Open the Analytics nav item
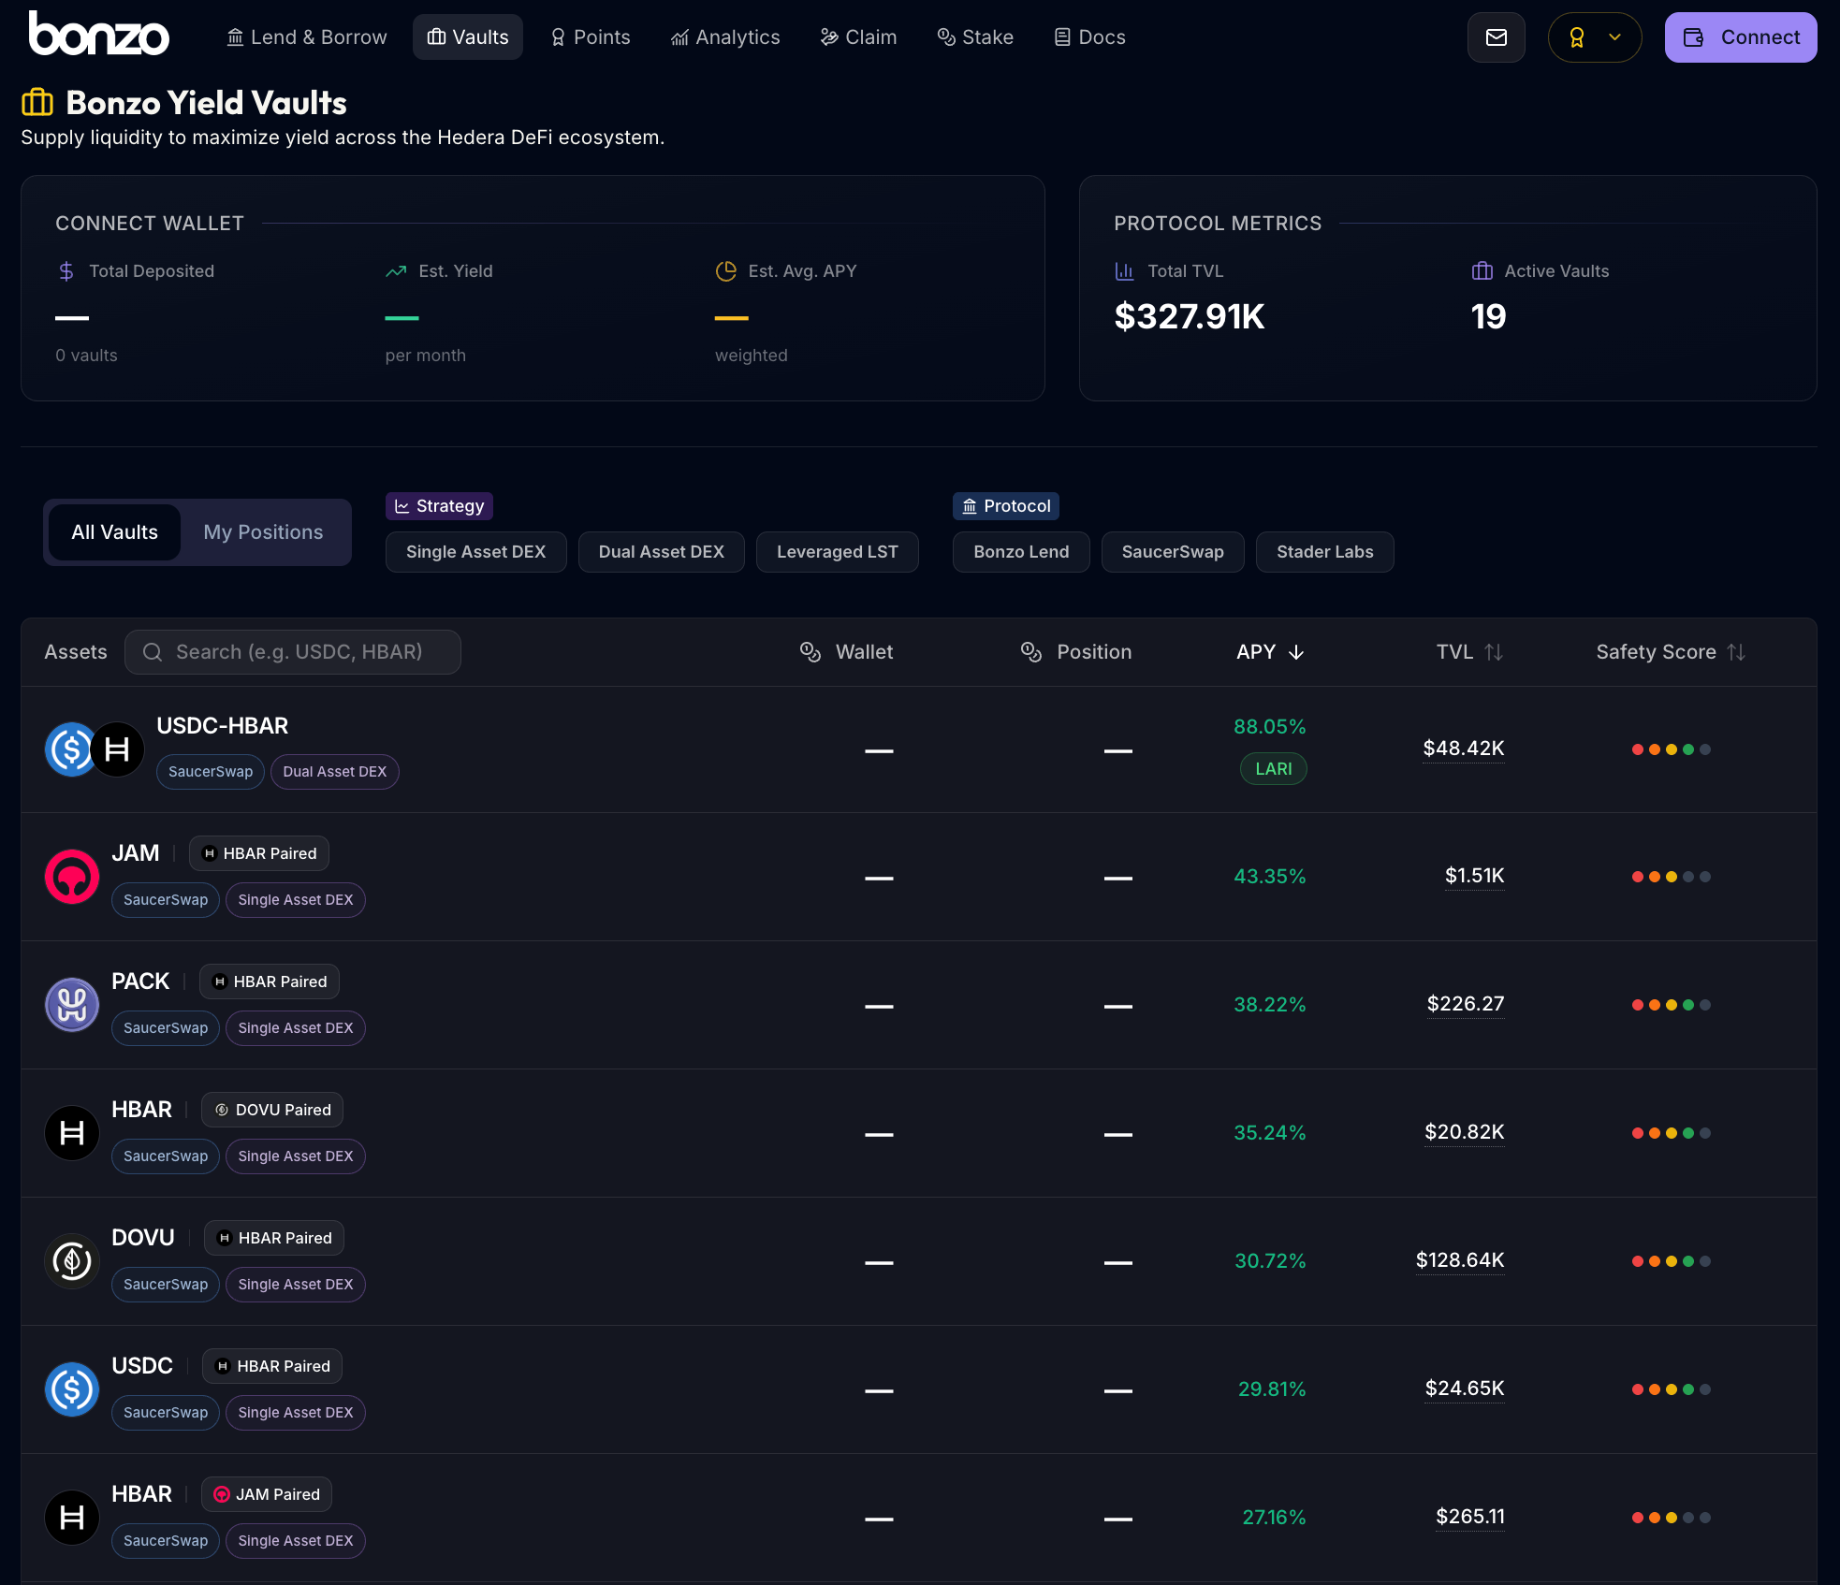Viewport: 1840px width, 1585px height. point(725,37)
